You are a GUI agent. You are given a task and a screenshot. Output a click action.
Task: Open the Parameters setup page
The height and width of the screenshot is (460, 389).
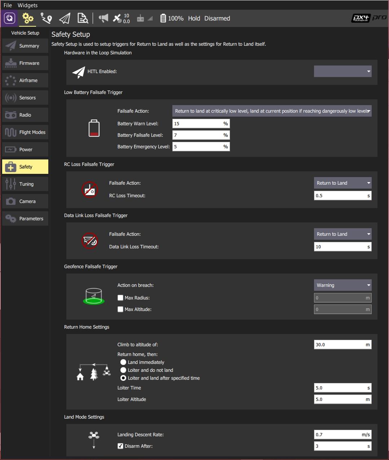[x=25, y=219]
